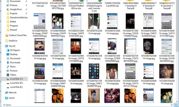Select Local Disk (D:) drive

16,83
